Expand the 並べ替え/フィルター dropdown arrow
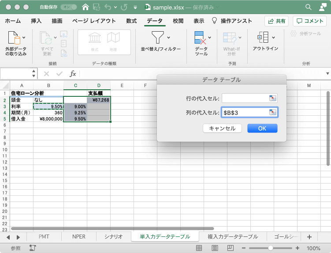 click(168, 37)
